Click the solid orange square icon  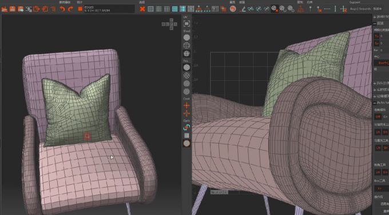80,9
